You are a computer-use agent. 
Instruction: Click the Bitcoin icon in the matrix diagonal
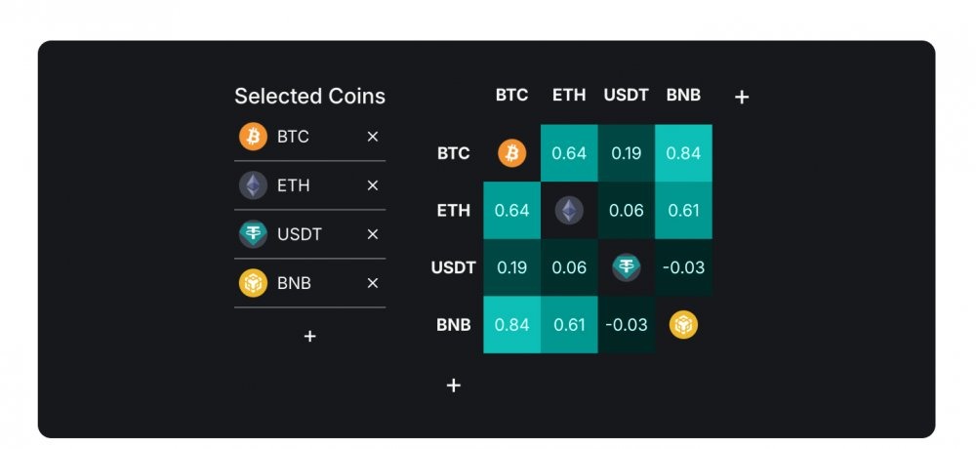511,153
